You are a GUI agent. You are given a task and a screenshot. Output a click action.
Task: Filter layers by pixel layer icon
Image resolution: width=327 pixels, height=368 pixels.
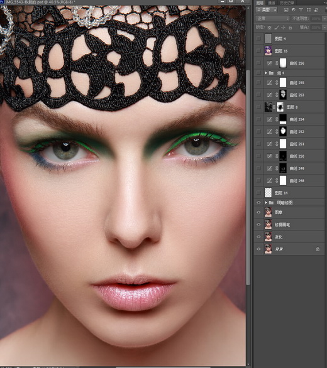[x=286, y=10]
